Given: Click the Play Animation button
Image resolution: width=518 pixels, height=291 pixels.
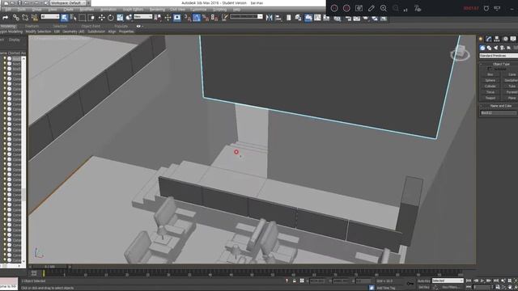Looking at the screenshot, I should coord(482,280).
